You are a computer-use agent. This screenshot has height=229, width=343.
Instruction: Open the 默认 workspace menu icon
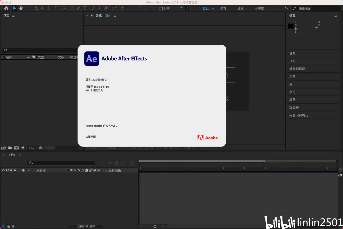[213, 9]
